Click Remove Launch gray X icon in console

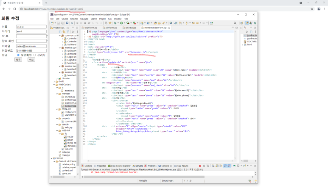(204, 166)
